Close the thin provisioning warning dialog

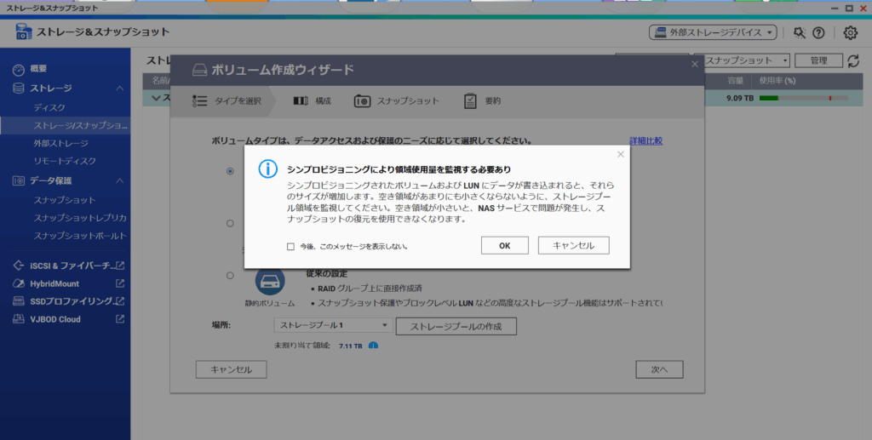click(620, 154)
